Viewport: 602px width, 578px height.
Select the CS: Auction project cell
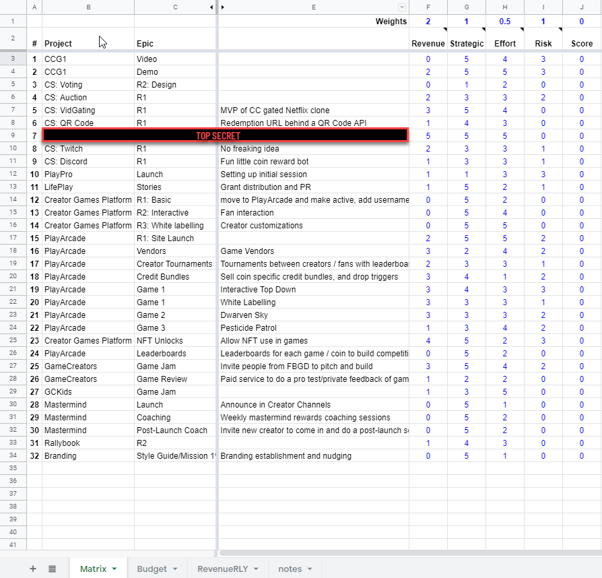(x=88, y=97)
